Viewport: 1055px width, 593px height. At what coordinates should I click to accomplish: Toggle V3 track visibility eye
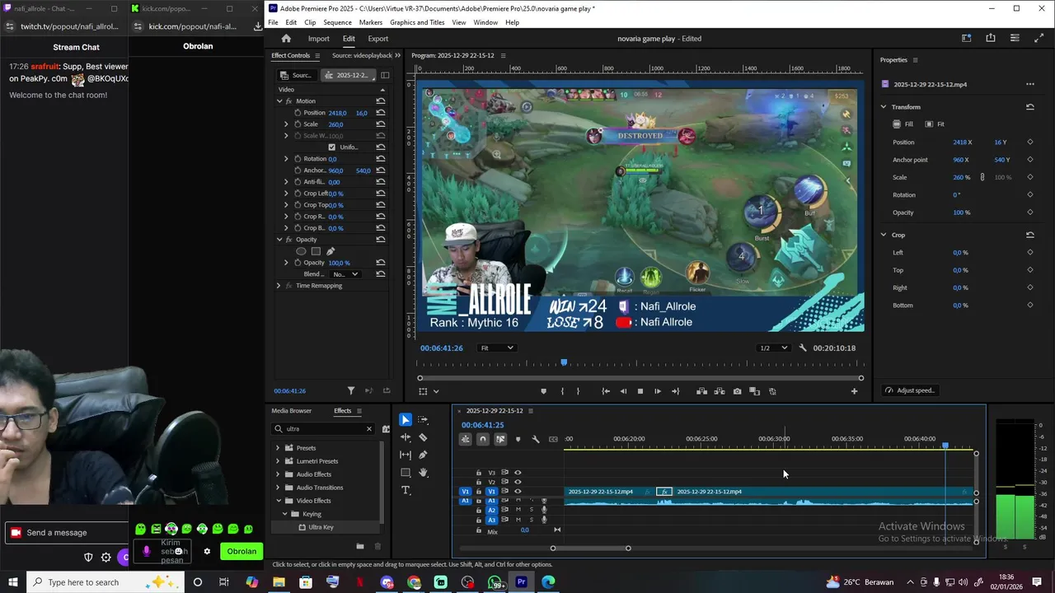coord(518,473)
